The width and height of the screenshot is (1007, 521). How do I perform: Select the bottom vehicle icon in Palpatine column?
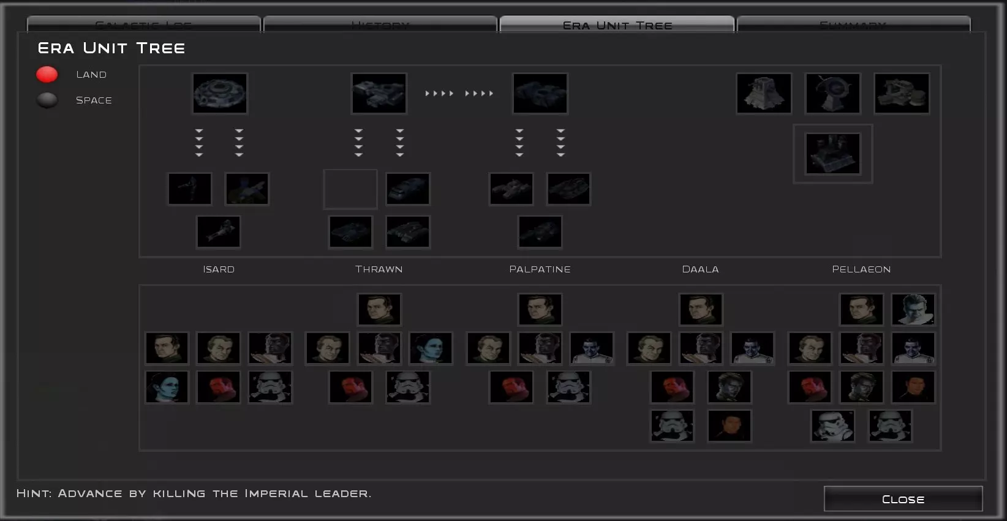click(x=540, y=232)
